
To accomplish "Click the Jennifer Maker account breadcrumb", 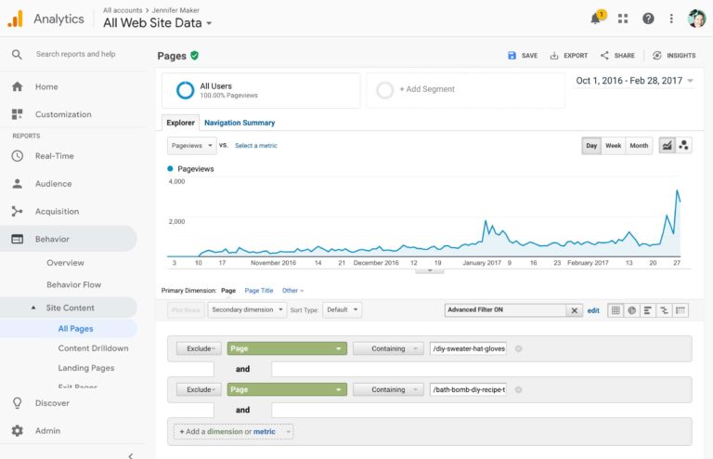I will tap(175, 10).
